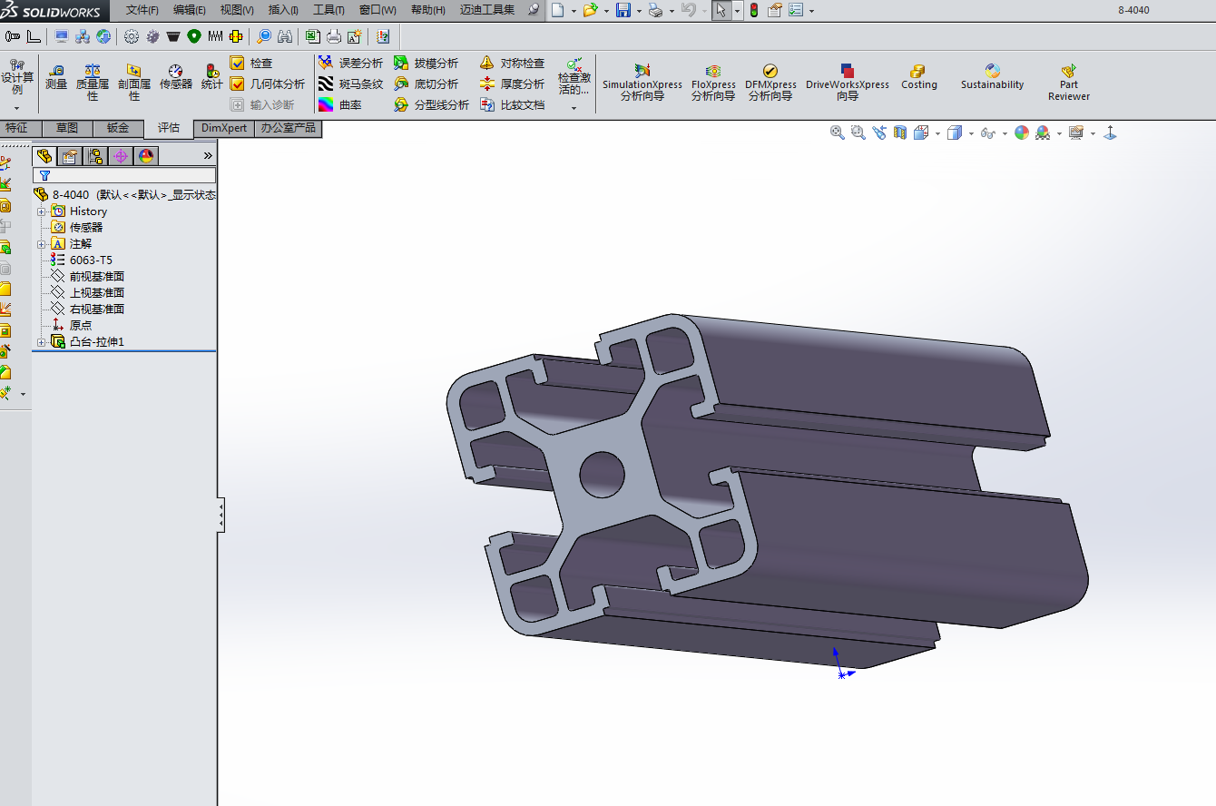Screen dimensions: 1216x806
Task: Open 统计 statistics tool
Action: pyautogui.click(x=211, y=77)
